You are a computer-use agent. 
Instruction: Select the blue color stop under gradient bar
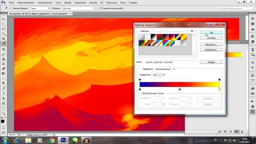coord(140,89)
